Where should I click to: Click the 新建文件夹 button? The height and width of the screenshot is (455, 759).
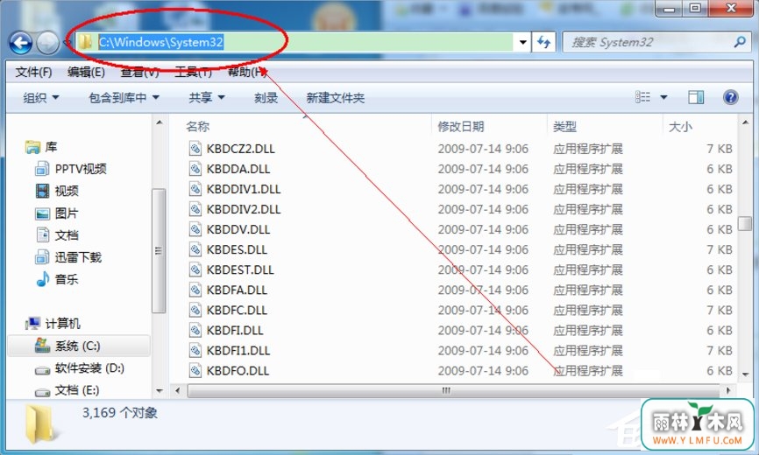(x=336, y=98)
